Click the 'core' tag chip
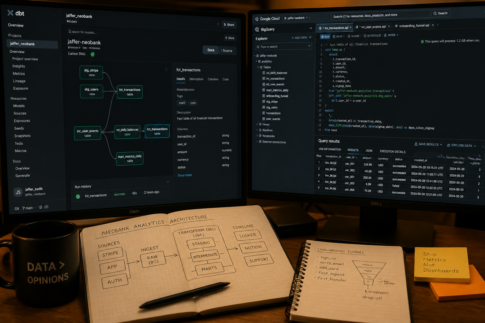This screenshot has width=485, height=323. [193, 103]
